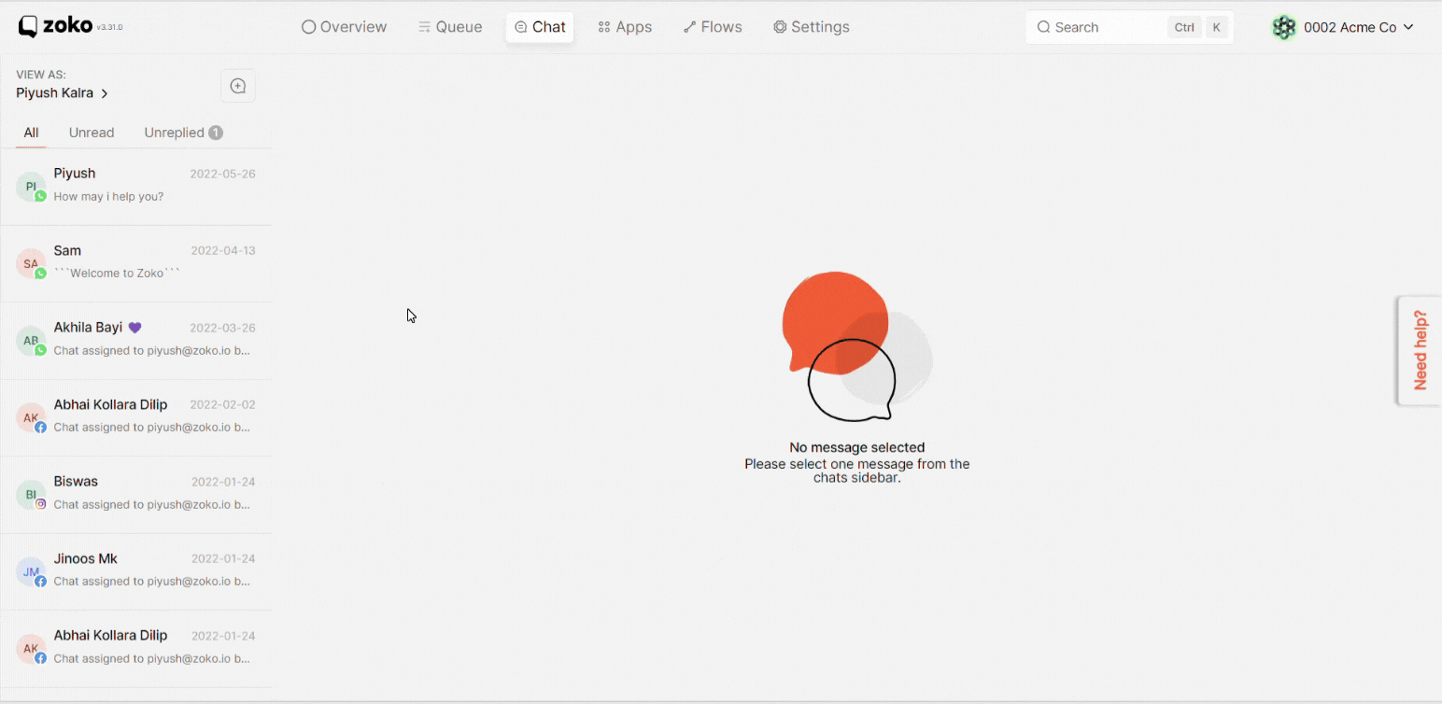Click Piyush's PI avatar with WhatsApp badge

[x=31, y=187]
